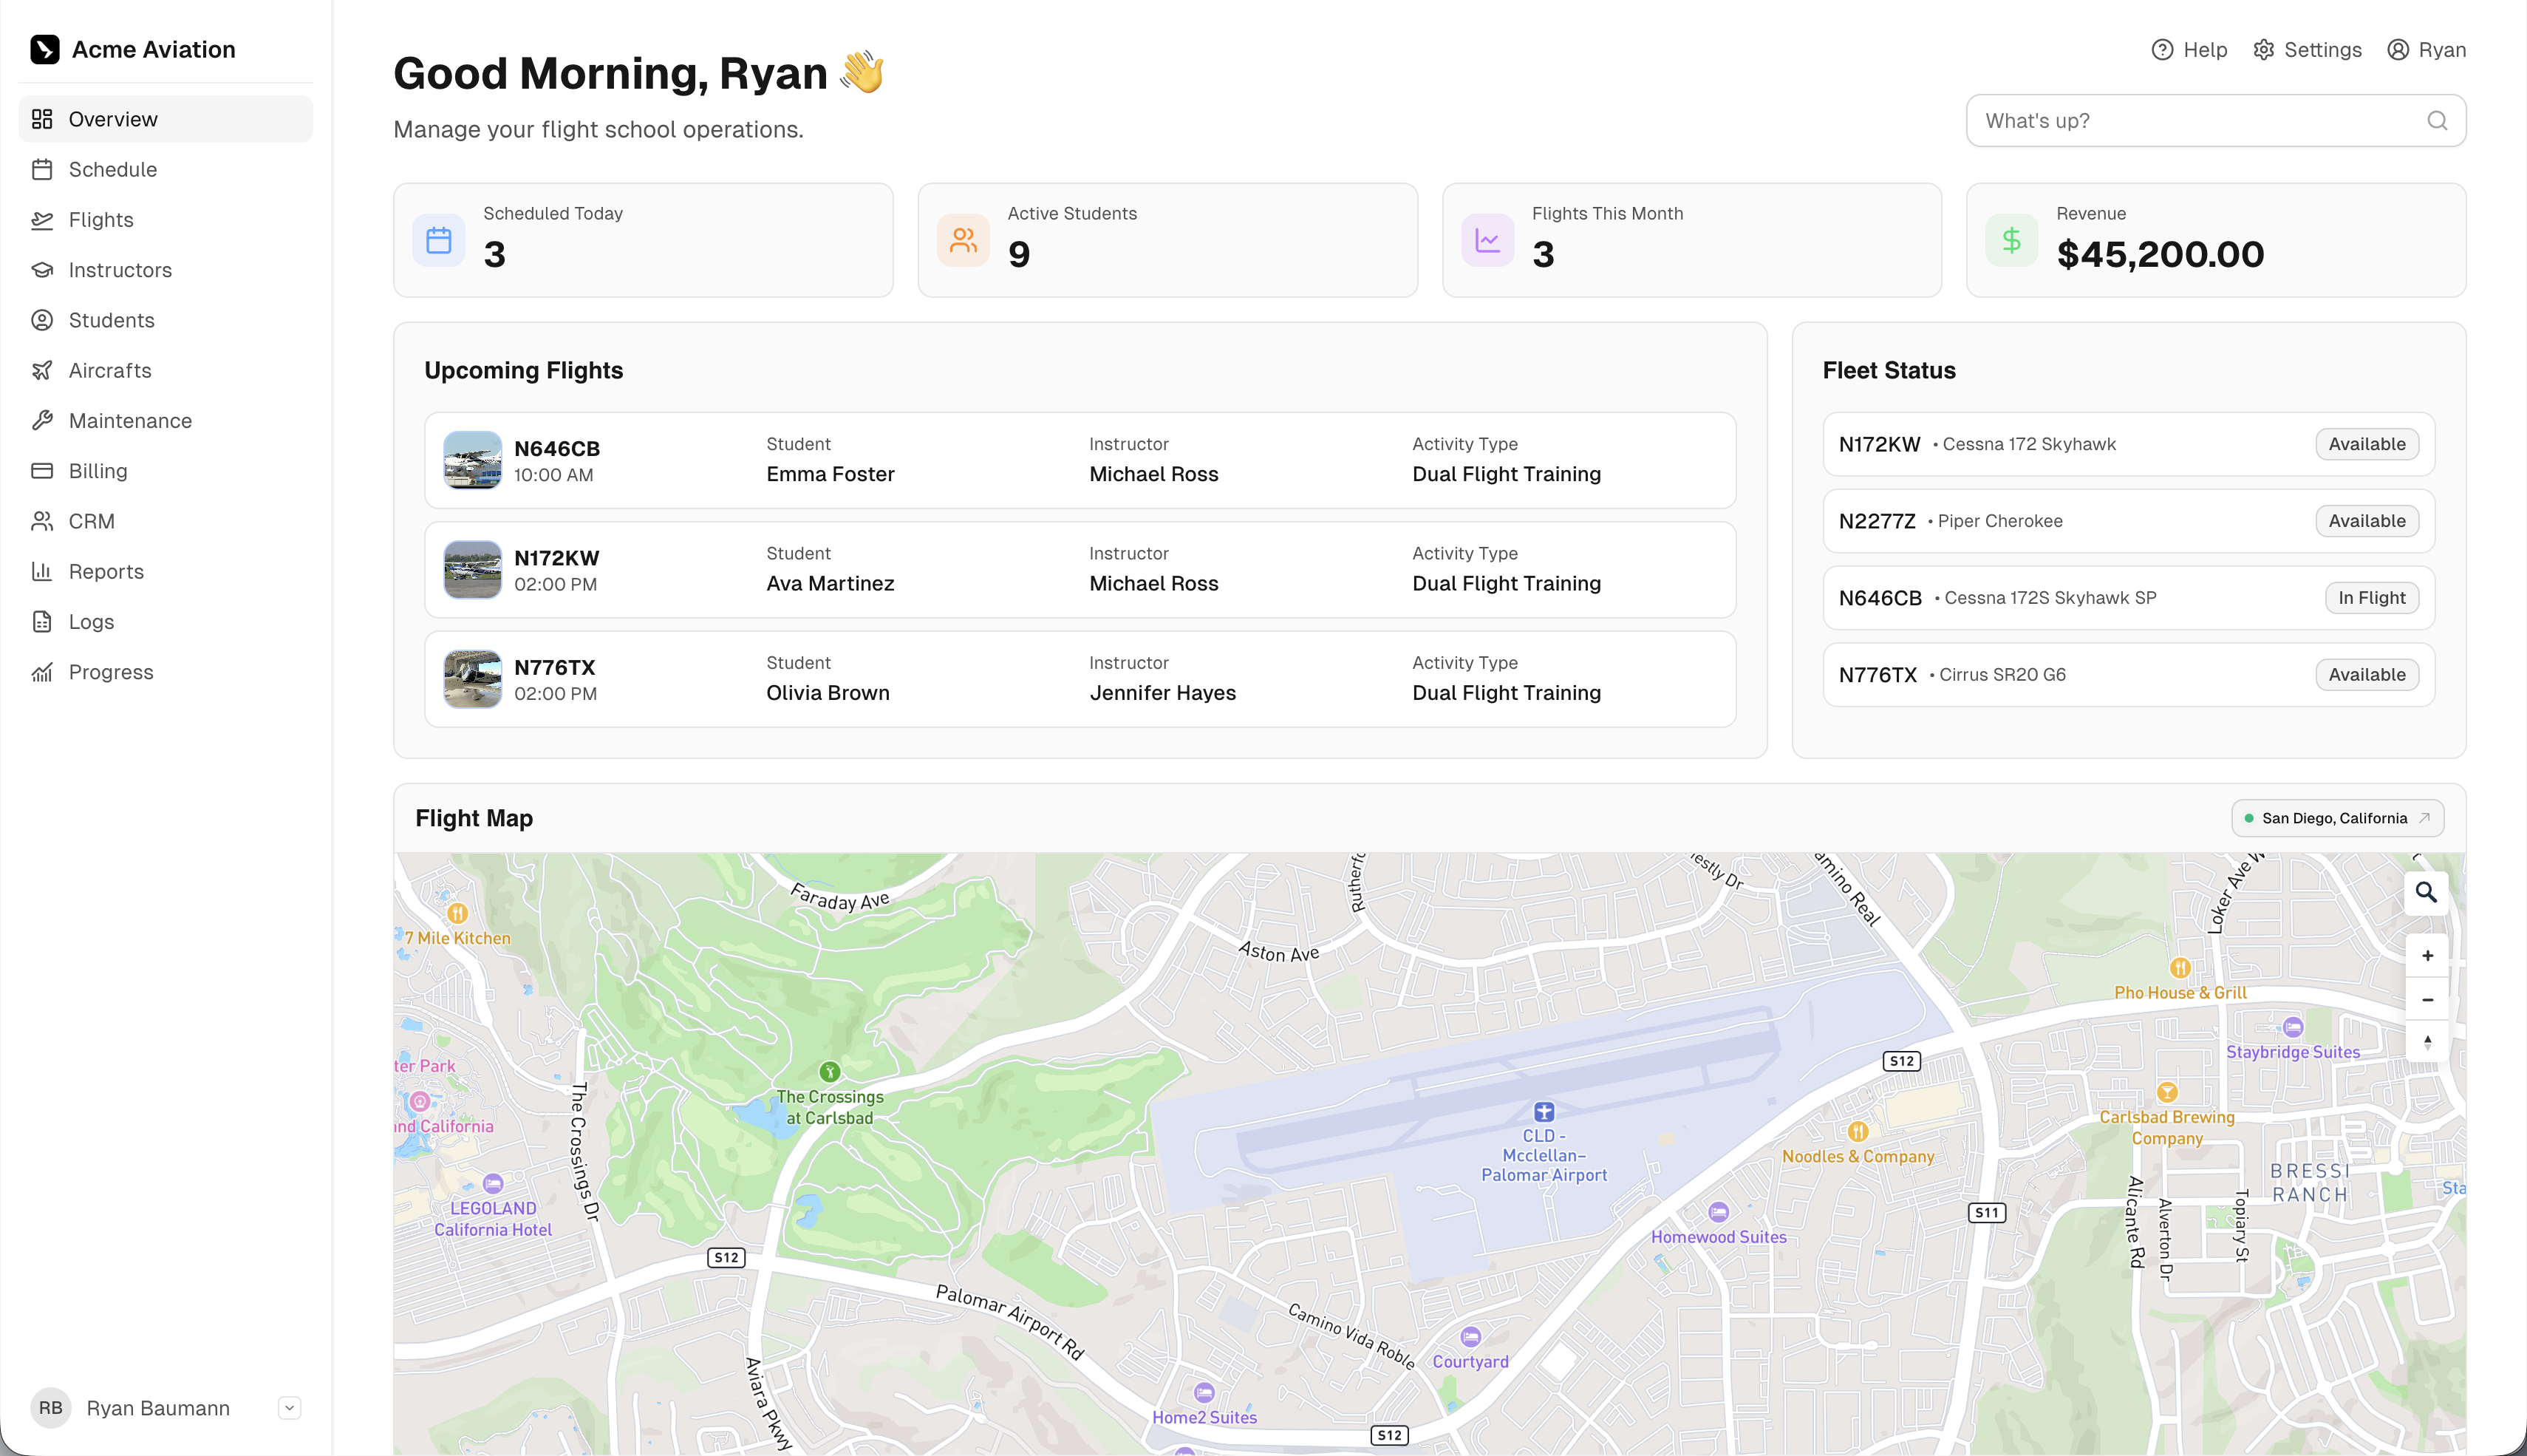The width and height of the screenshot is (2527, 1456).
Task: Open Settings via the gear icon
Action: 2263,50
